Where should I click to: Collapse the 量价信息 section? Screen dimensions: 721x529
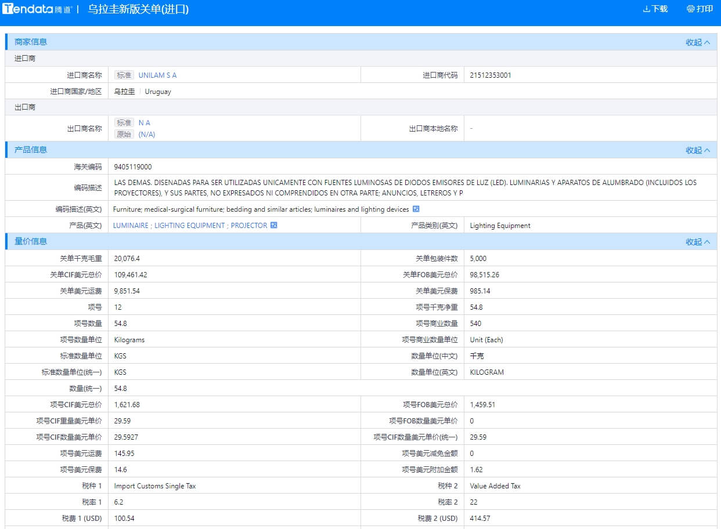[x=697, y=242]
